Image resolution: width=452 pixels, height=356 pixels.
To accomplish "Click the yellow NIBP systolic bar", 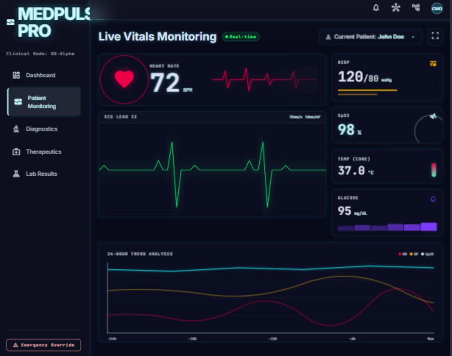I will 367,90.
